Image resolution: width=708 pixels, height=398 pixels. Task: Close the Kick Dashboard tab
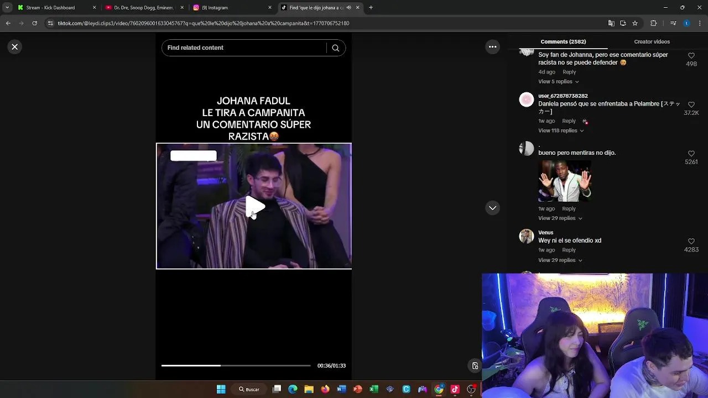(x=94, y=8)
